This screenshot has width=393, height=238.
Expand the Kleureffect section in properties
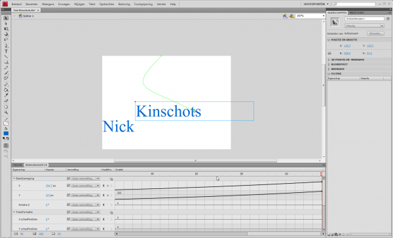[329, 64]
